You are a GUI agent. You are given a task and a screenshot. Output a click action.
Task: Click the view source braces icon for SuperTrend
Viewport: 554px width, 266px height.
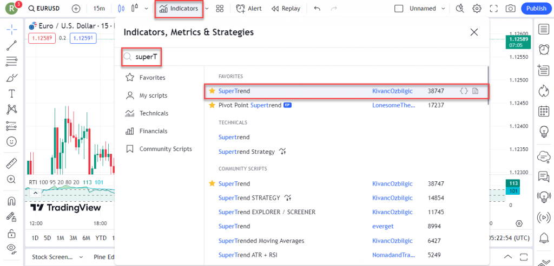click(x=464, y=91)
